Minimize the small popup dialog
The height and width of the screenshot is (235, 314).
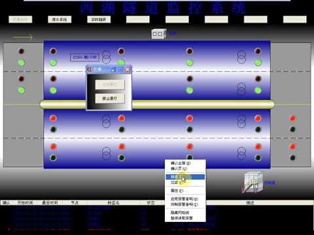pos(113,70)
